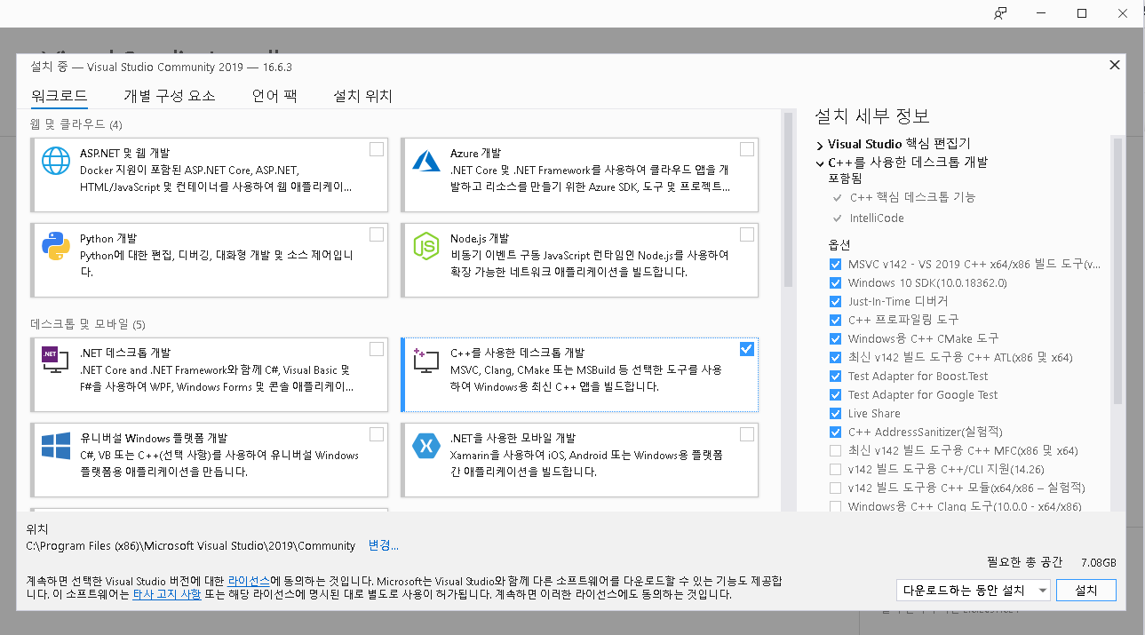The width and height of the screenshot is (1145, 635).
Task: Click the 데스크톱 및 모바일 (5) heading
Action: (x=88, y=323)
